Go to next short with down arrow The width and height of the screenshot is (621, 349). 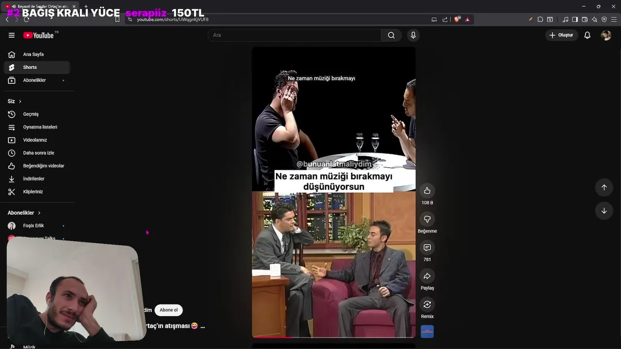pos(604,211)
